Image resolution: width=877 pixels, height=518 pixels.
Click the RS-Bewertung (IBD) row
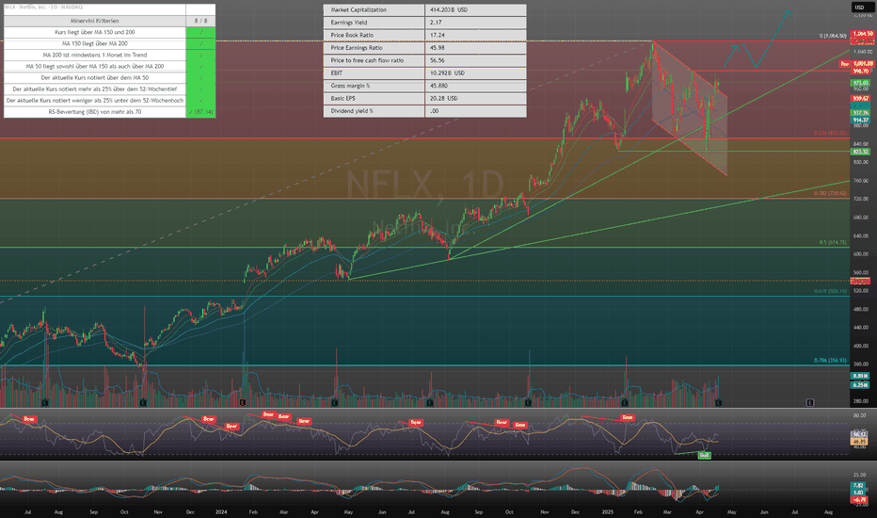[94, 112]
